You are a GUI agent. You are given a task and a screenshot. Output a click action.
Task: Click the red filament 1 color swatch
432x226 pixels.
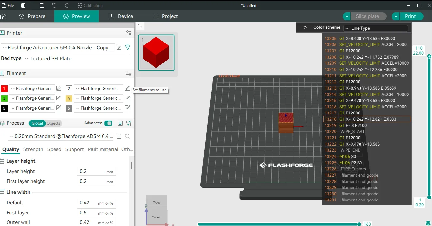click(x=4, y=89)
